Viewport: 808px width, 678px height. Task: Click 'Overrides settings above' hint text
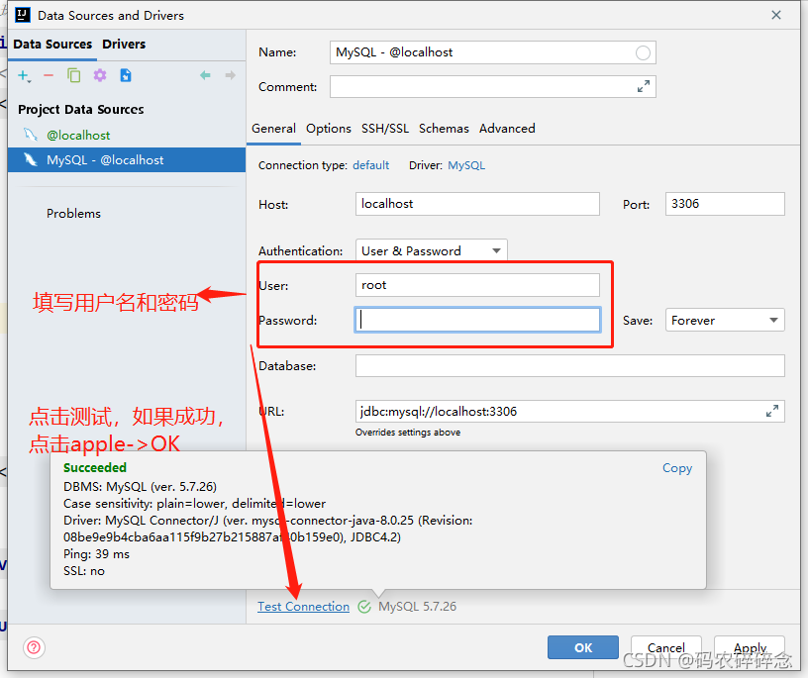tap(408, 433)
